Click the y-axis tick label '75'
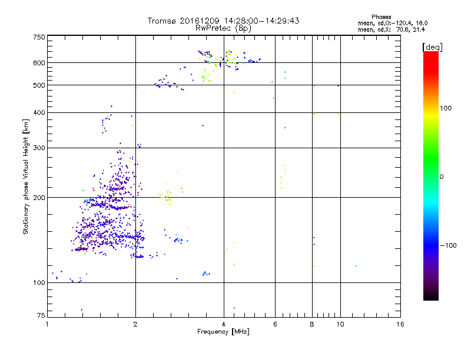 41,315
